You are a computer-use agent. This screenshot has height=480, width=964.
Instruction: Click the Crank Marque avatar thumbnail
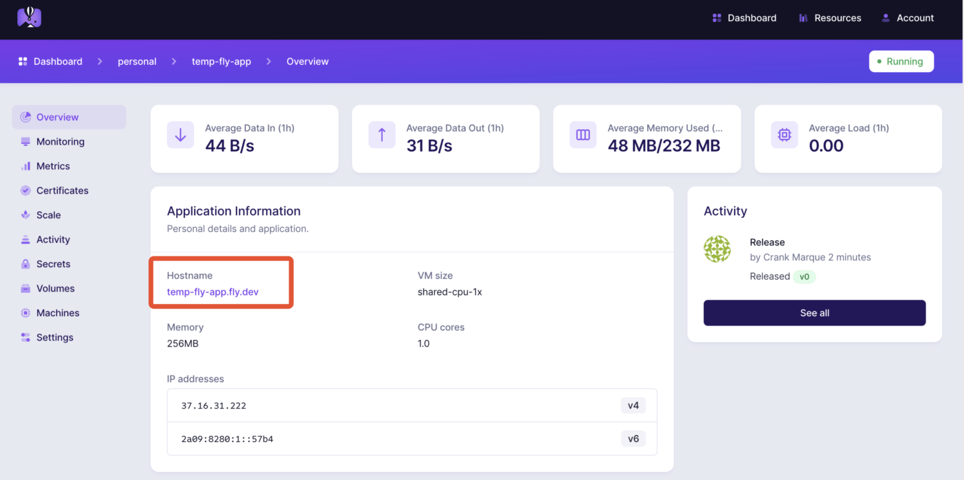[x=717, y=249]
